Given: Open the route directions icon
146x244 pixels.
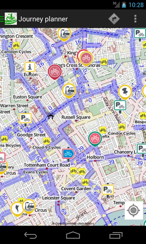Looking at the screenshot, I should 114,19.
